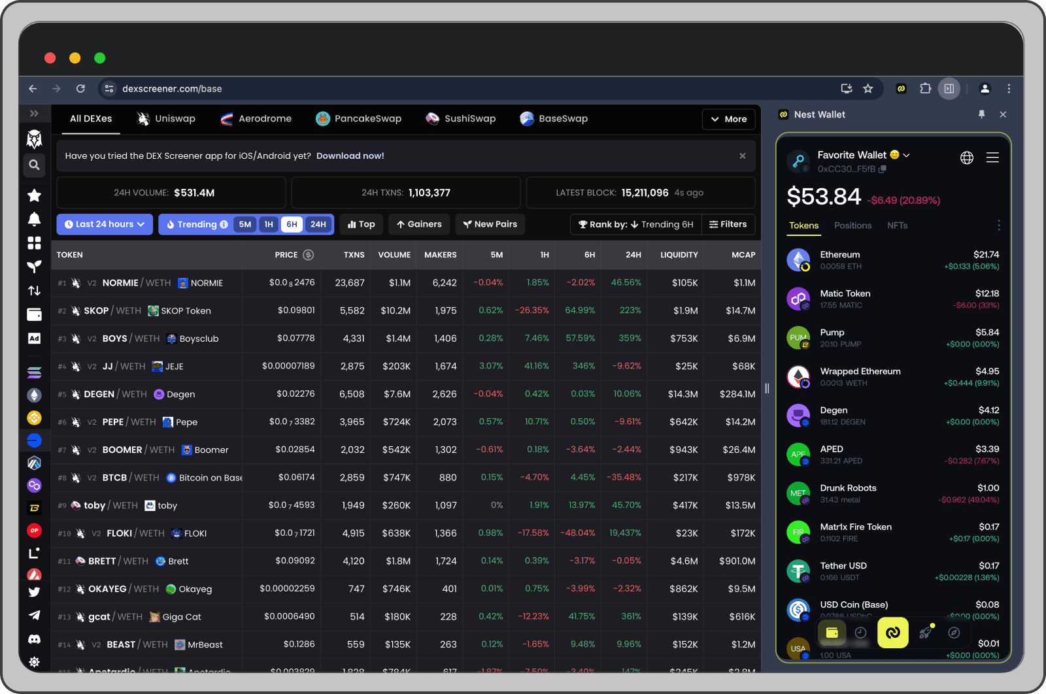Viewport: 1046px width, 694px height.
Task: Bookmark this page with star icon
Action: [x=868, y=89]
